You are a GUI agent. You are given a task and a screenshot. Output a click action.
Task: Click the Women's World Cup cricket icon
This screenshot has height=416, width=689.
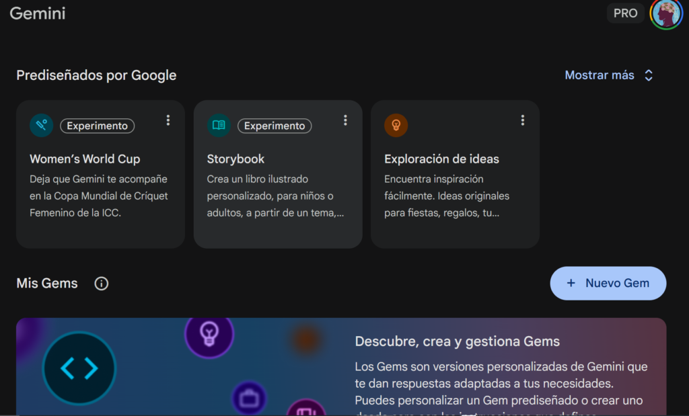coord(42,126)
